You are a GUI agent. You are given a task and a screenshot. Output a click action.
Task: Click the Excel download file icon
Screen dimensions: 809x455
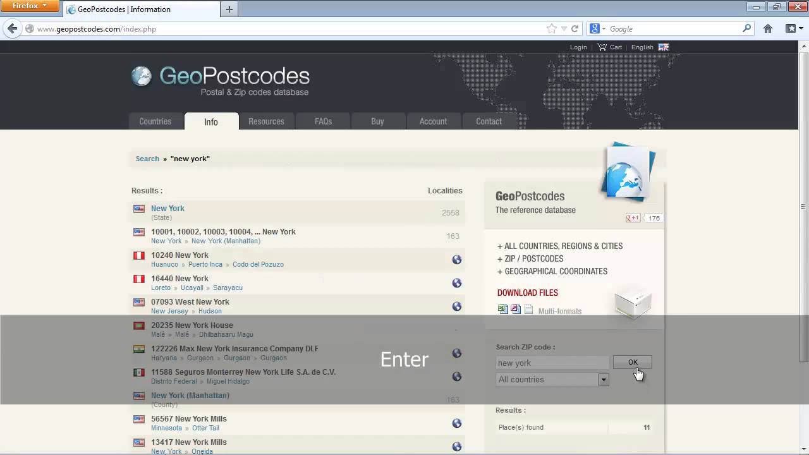[503, 309]
